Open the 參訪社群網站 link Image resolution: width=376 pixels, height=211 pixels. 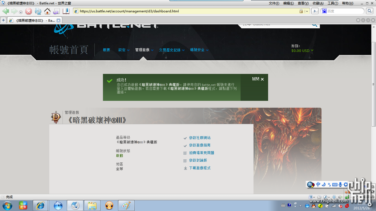[x=200, y=138]
